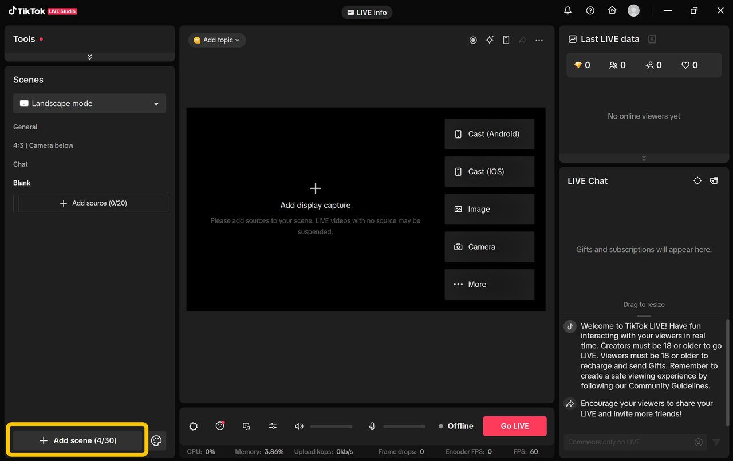Image resolution: width=733 pixels, height=461 pixels.
Task: Open the audio mixer sliders icon
Action: (x=273, y=426)
